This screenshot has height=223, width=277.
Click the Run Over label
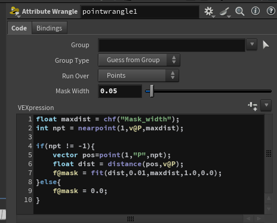[x=75, y=76]
